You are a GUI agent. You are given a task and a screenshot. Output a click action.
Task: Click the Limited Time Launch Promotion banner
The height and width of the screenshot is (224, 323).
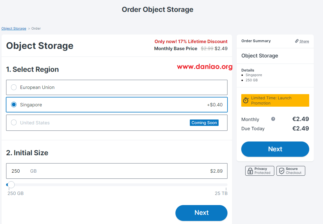coord(275,101)
